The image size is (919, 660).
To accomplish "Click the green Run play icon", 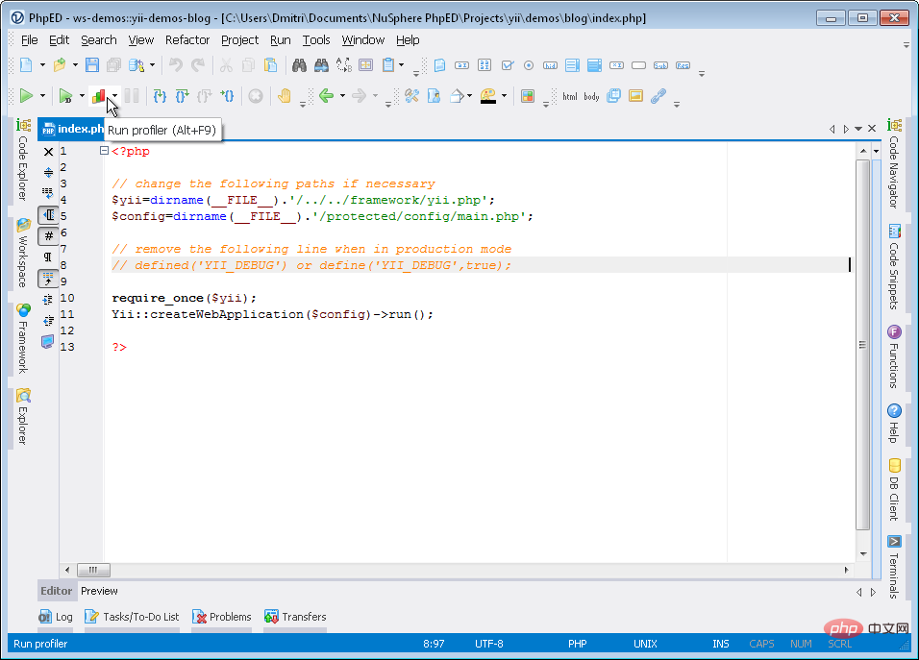I will click(x=26, y=95).
